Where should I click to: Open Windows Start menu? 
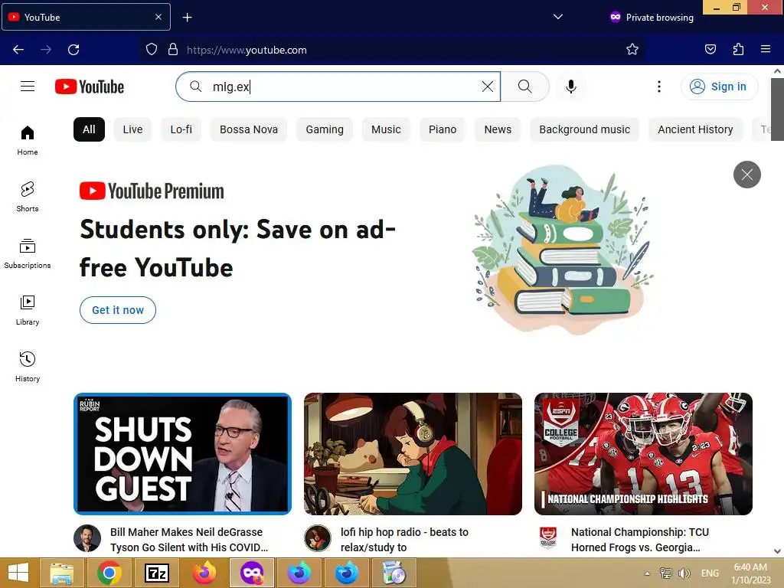18,573
